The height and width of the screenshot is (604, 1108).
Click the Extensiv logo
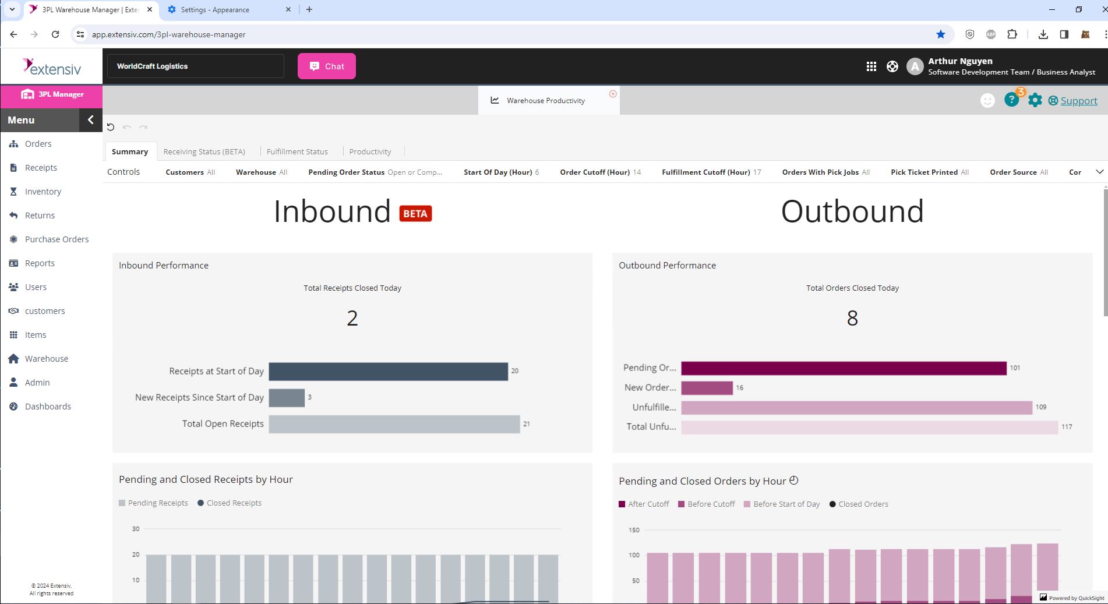[x=52, y=66]
